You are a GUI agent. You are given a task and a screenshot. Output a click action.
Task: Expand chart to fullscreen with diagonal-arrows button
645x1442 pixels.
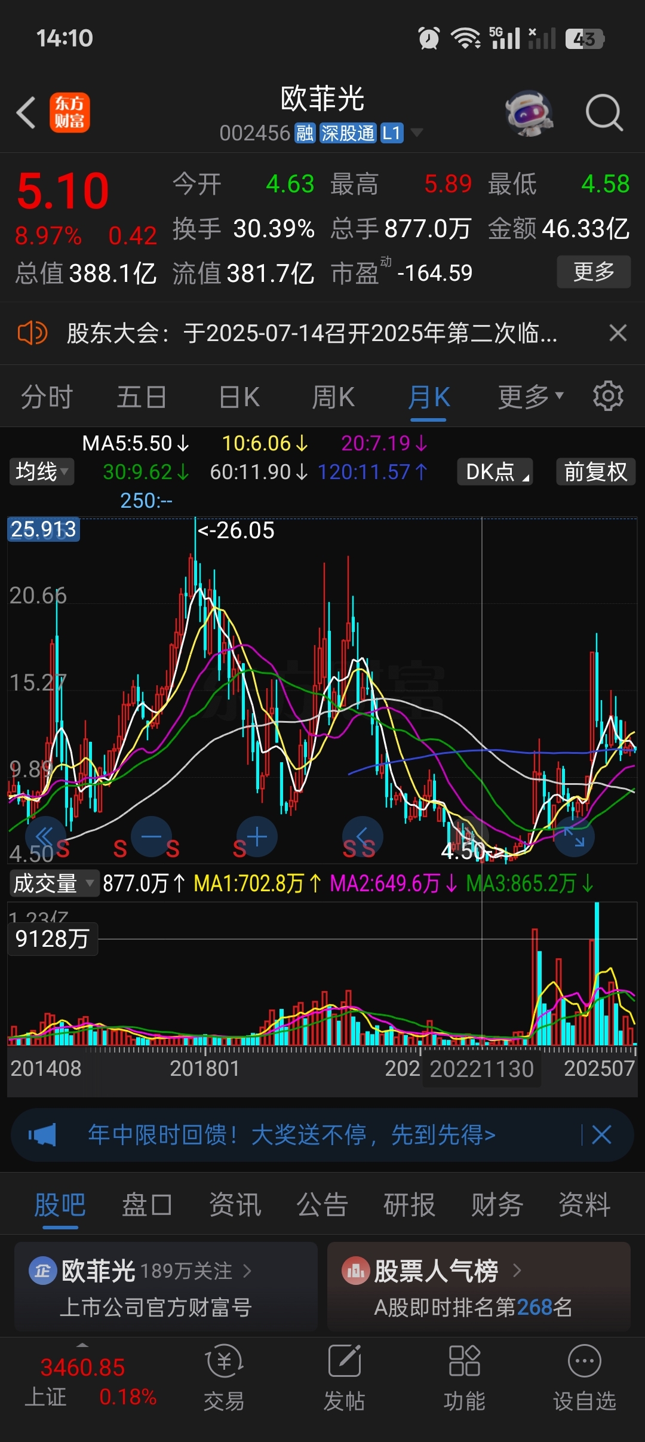[574, 836]
